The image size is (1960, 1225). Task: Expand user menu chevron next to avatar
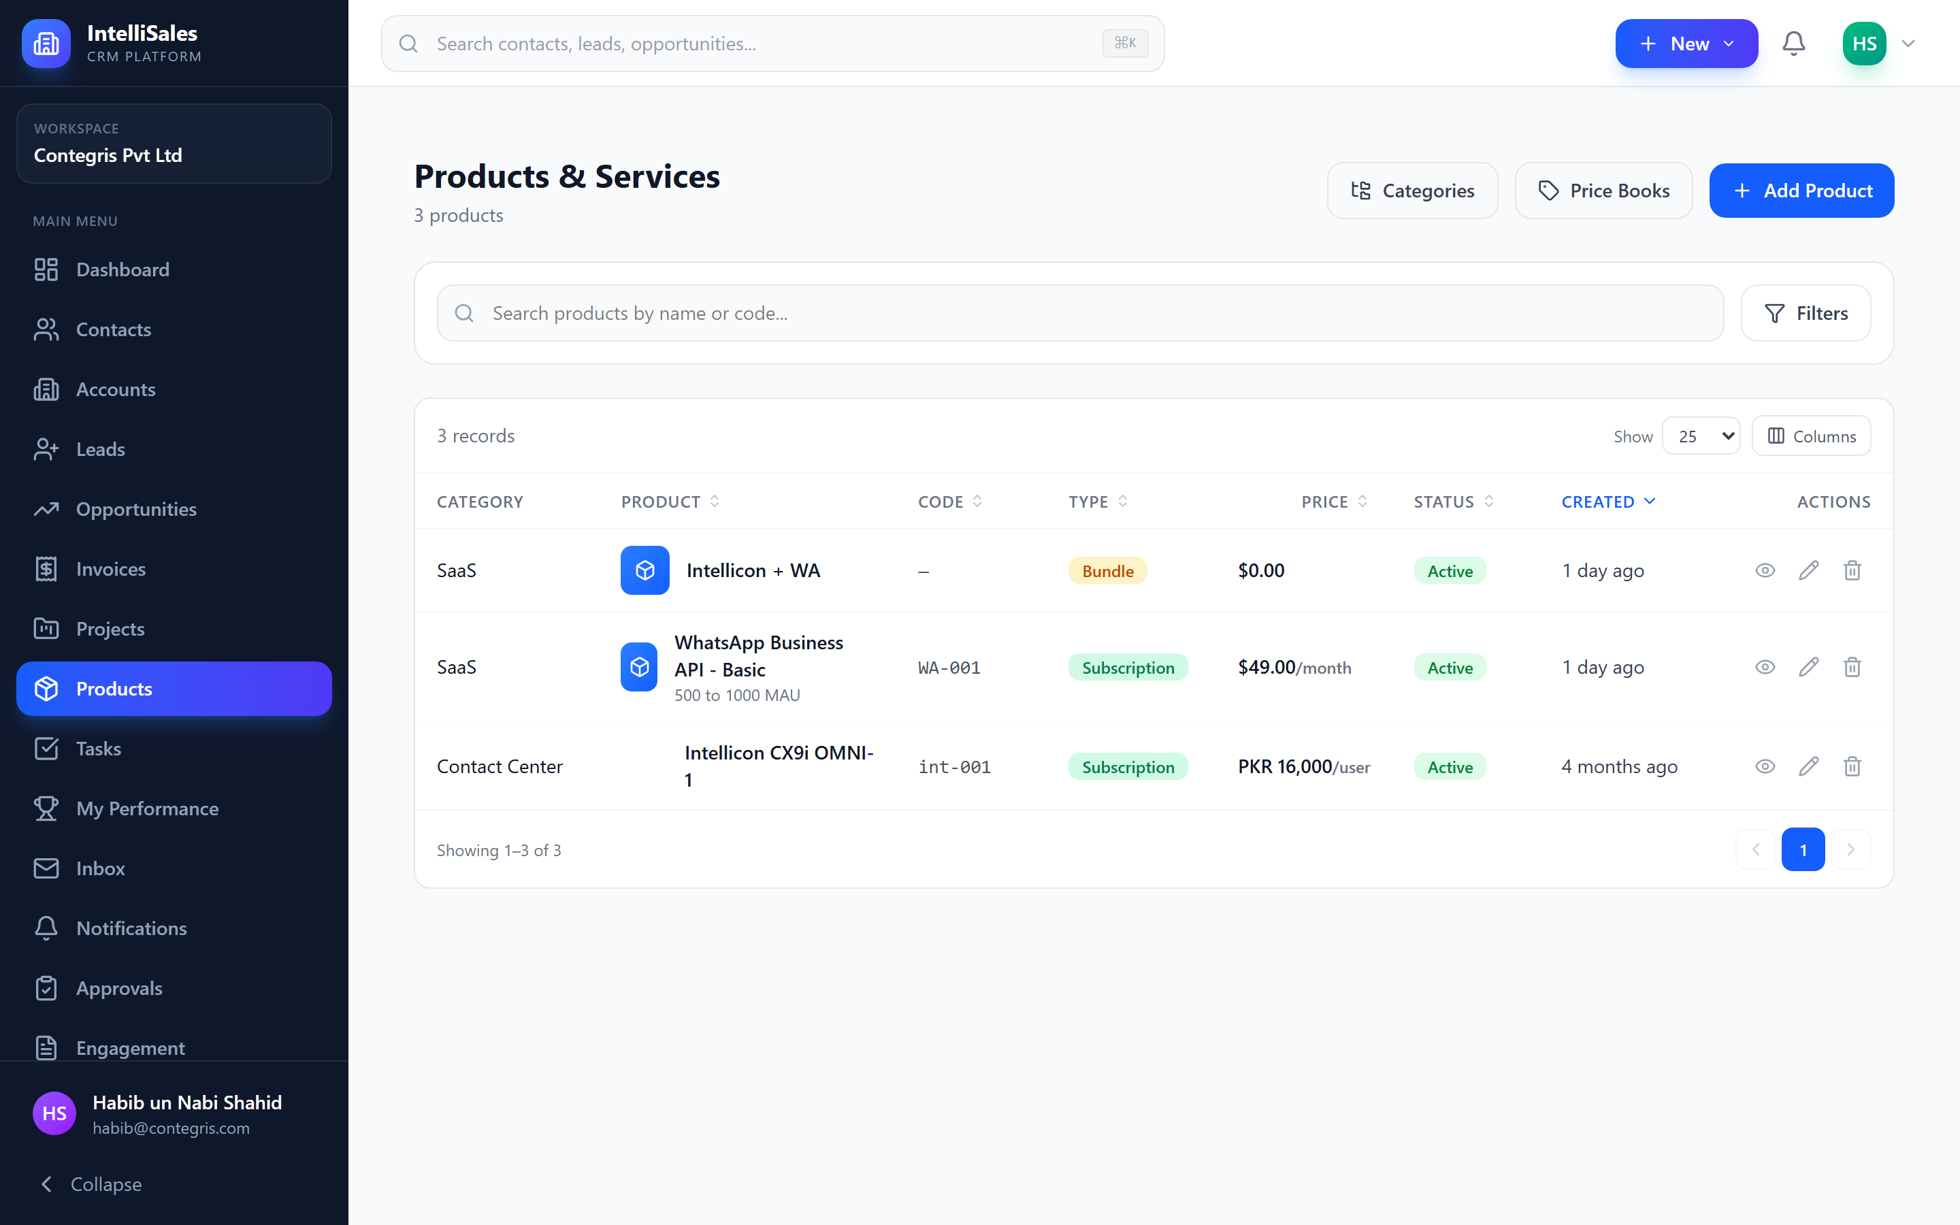tap(1908, 44)
